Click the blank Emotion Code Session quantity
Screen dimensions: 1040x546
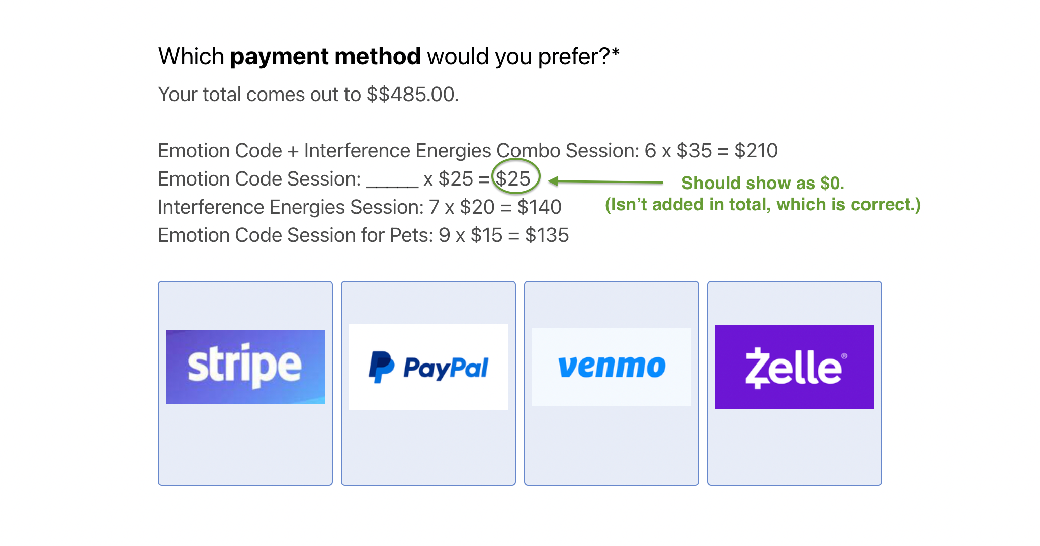392,181
